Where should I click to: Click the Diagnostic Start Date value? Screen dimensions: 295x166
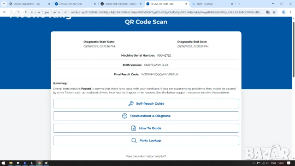pyautogui.click(x=99, y=46)
